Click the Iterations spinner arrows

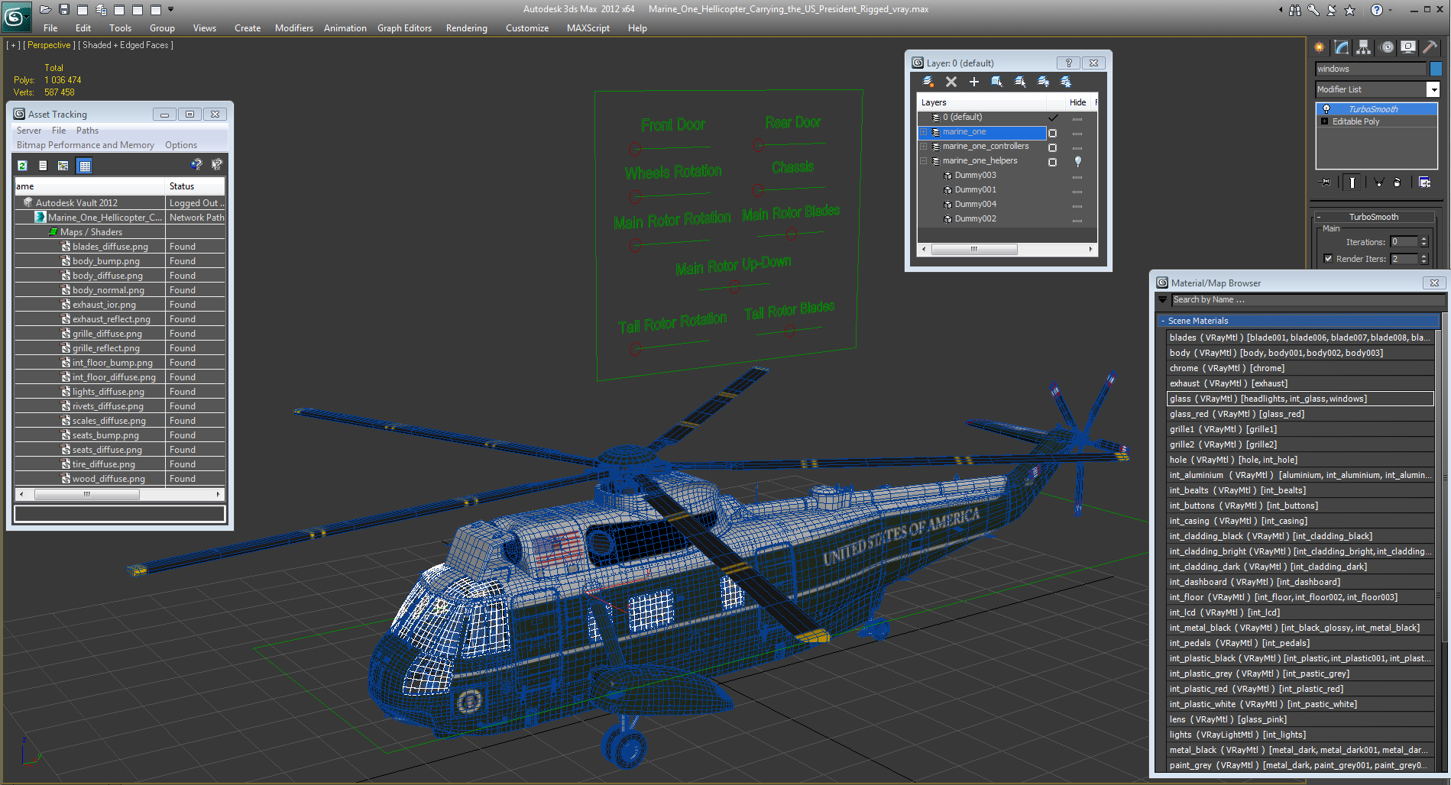point(1423,242)
